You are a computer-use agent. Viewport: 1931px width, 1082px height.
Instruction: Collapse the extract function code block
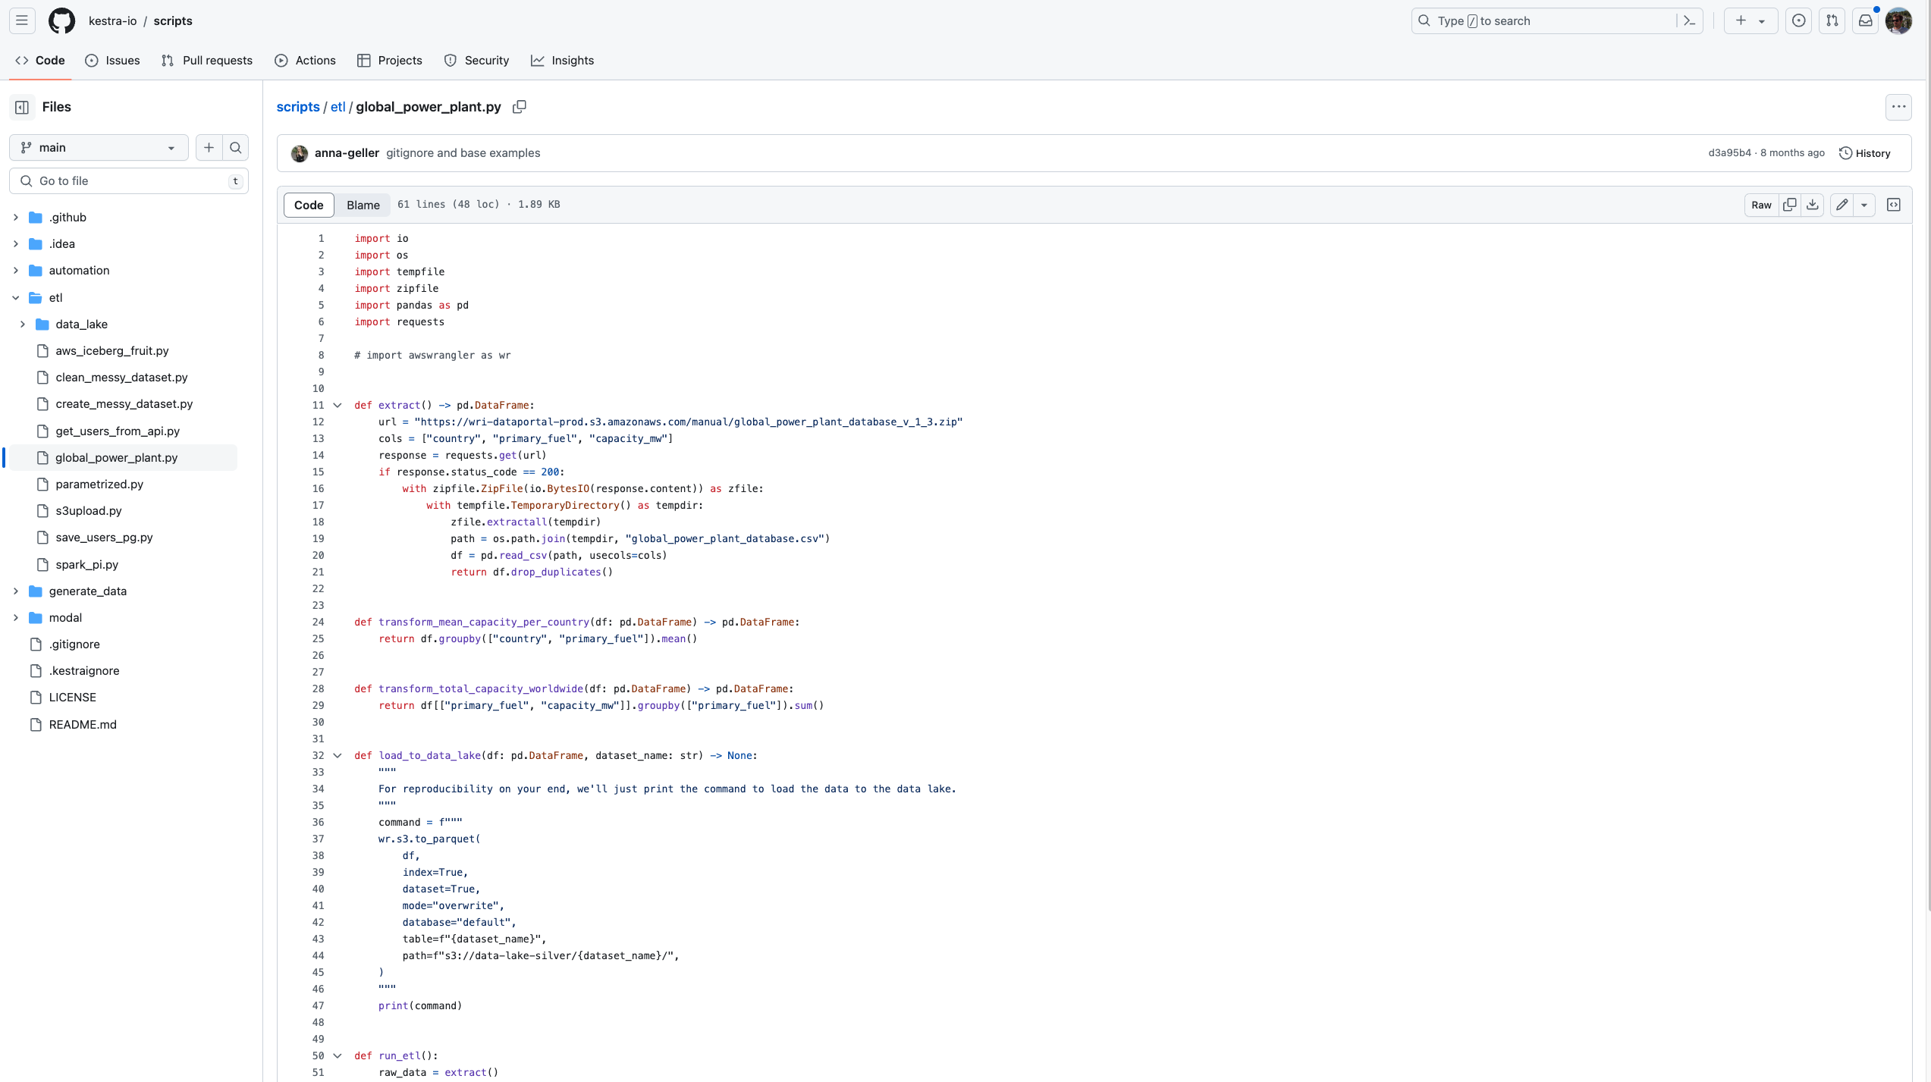click(x=338, y=405)
